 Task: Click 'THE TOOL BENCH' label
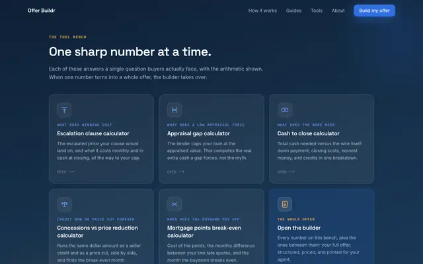67,37
